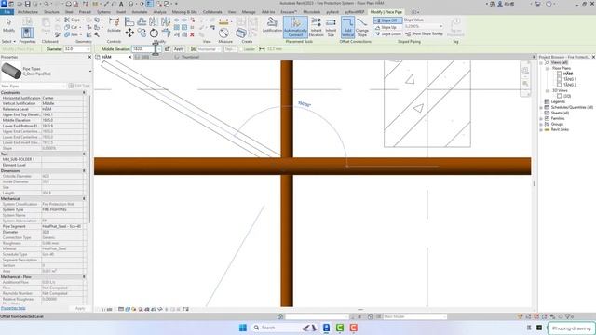The width and height of the screenshot is (596, 335).
Task: Click Inherit Size
Action: (331, 27)
